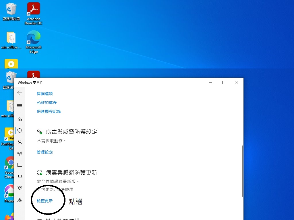Open Device performance & health heart icon
Viewport: 294px width, 220px height.
20,188
